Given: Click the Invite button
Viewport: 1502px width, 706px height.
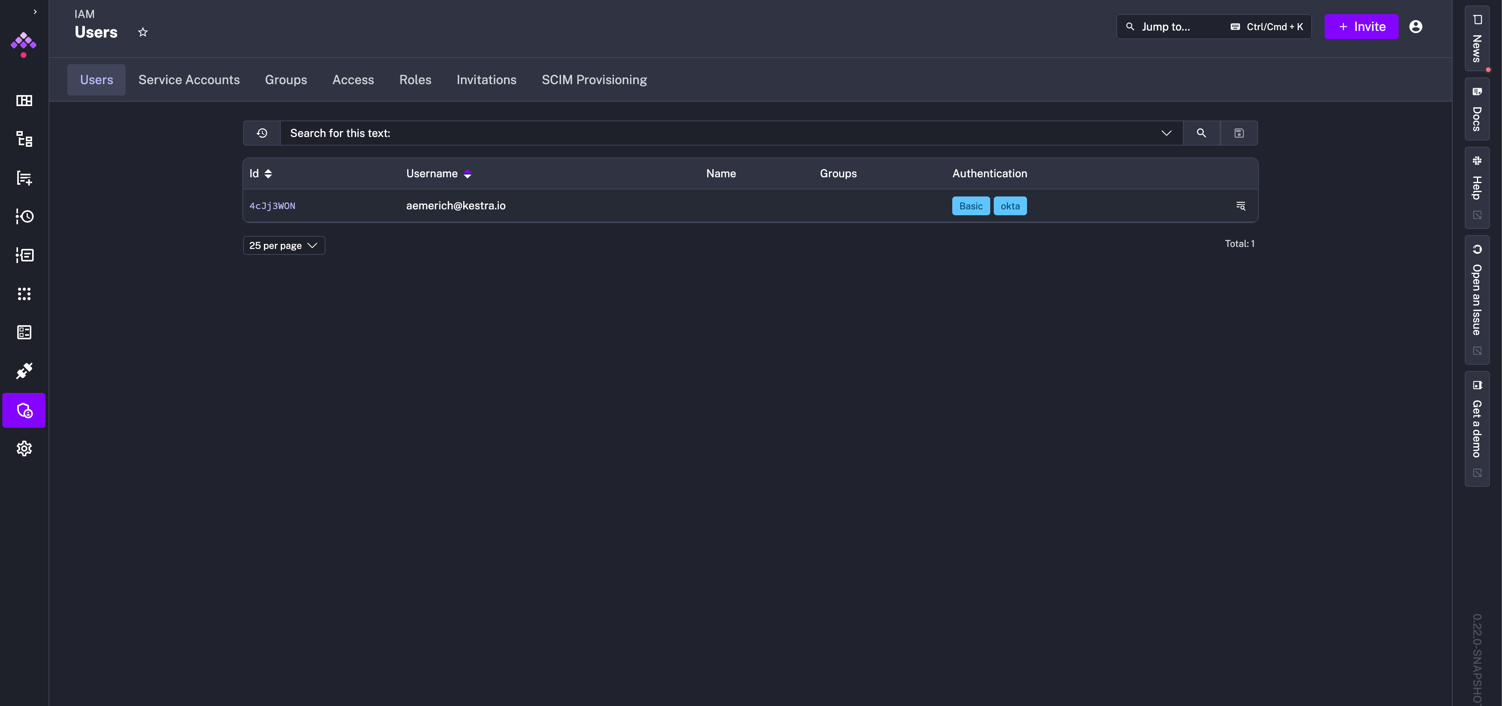Looking at the screenshot, I should point(1361,27).
